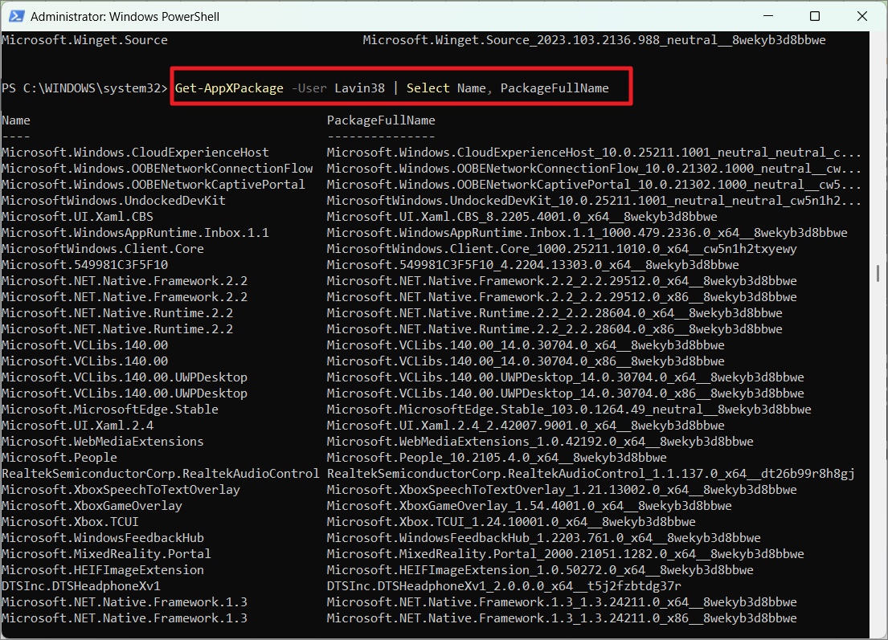
Task: Click Microsoft.Winget.Source name in top row
Action: [x=85, y=40]
